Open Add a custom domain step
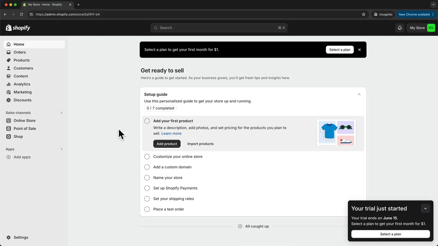The width and height of the screenshot is (438, 246). 172,167
